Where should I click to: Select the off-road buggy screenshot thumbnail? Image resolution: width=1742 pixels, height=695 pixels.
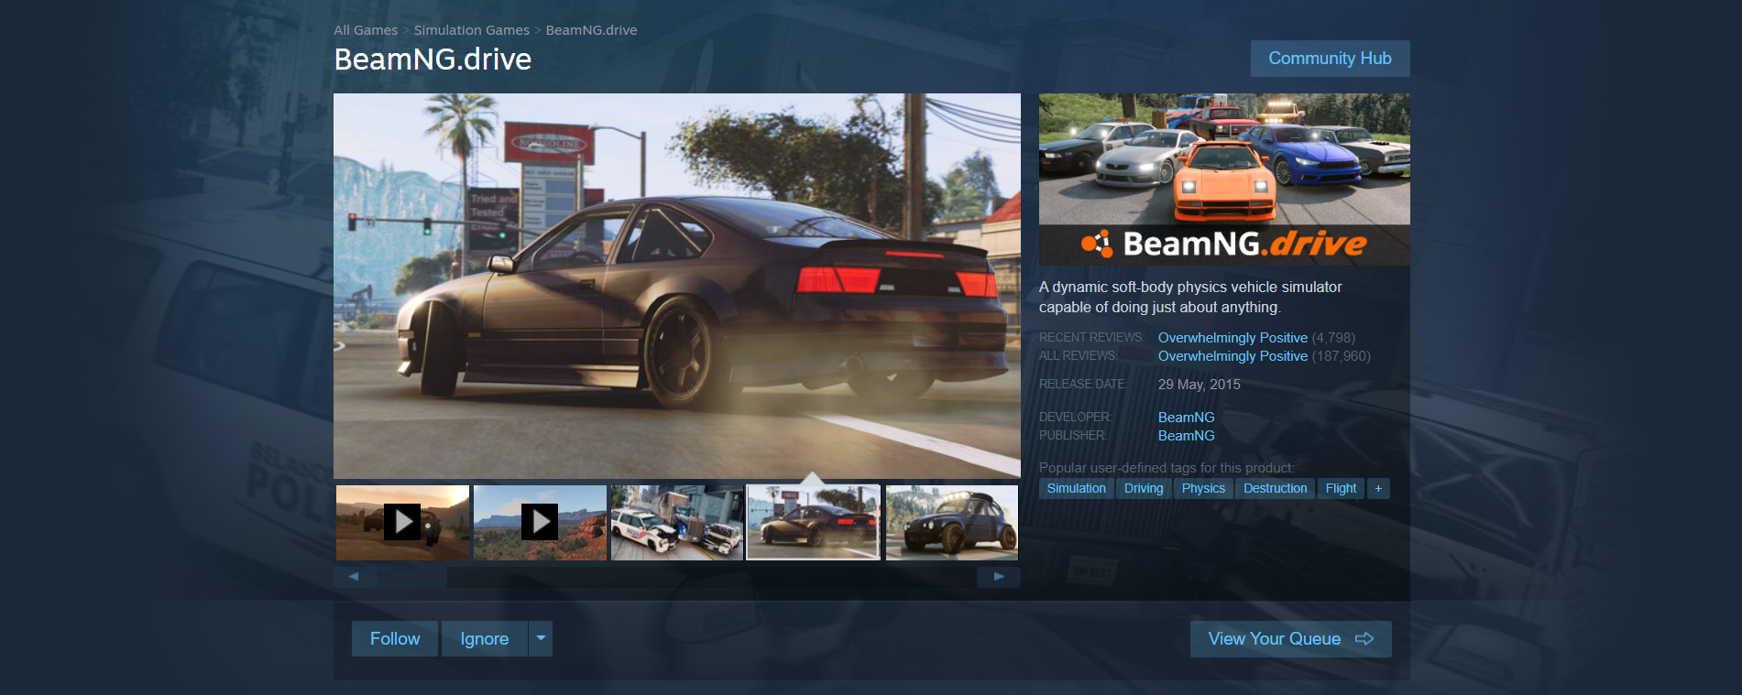tap(952, 522)
